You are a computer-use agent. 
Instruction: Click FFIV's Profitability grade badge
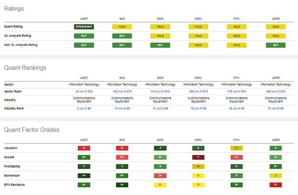pyautogui.click(x=237, y=166)
